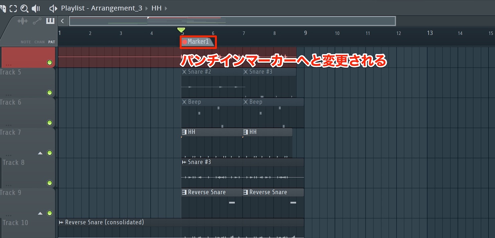Click the scroll-left arrow beside the overview bar
This screenshot has height=238, width=495.
(62, 21)
